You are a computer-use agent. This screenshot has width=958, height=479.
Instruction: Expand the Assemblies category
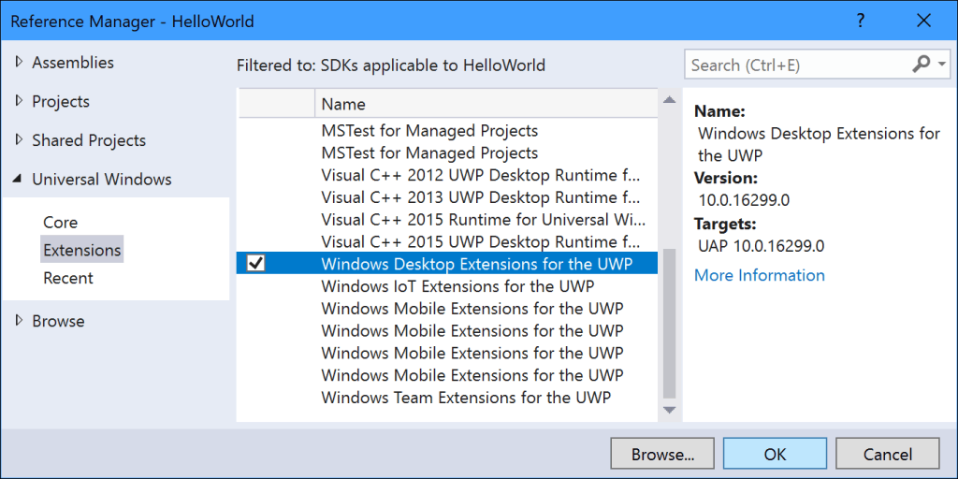click(x=19, y=63)
